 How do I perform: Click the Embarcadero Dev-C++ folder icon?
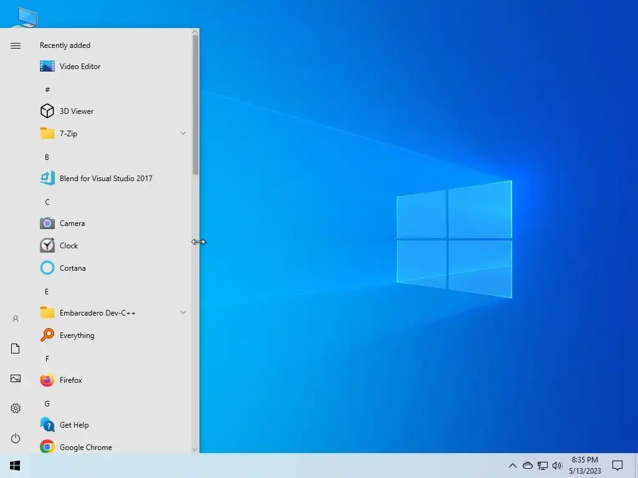[47, 312]
